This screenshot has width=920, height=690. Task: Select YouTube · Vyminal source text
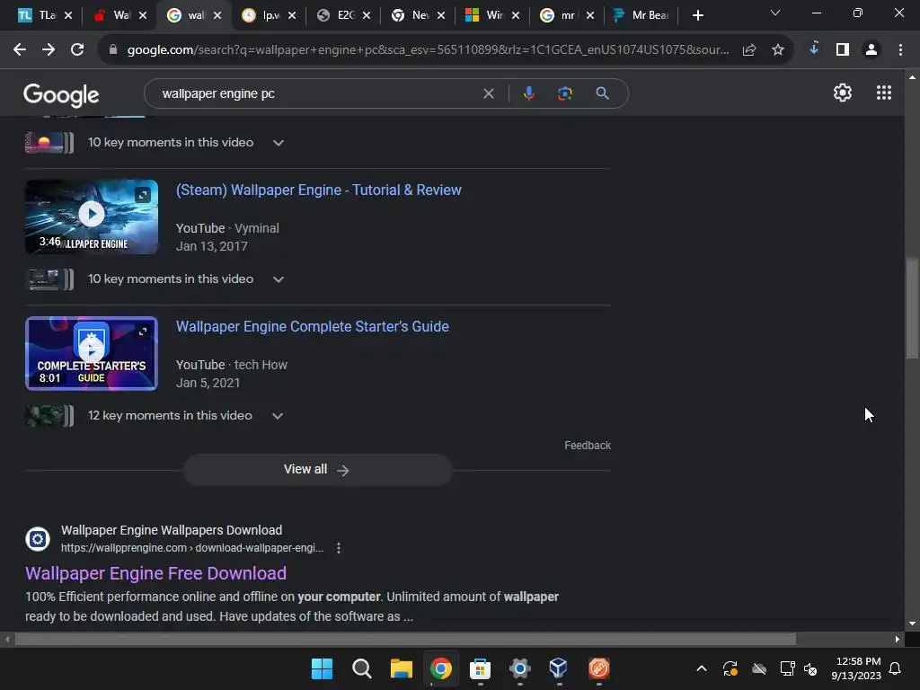[227, 228]
